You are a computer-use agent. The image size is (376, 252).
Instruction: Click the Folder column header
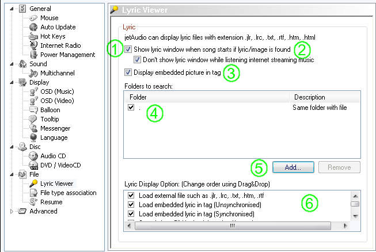pos(207,97)
